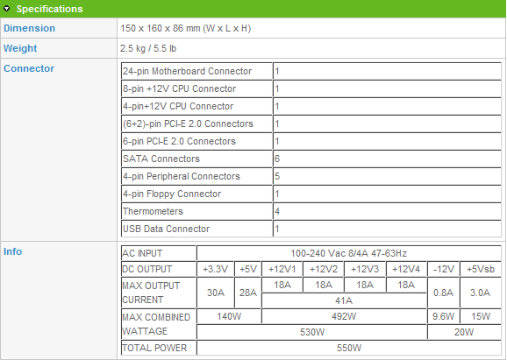The image size is (507, 360).
Task: Click the 0.8A current value
Action: pyautogui.click(x=443, y=293)
